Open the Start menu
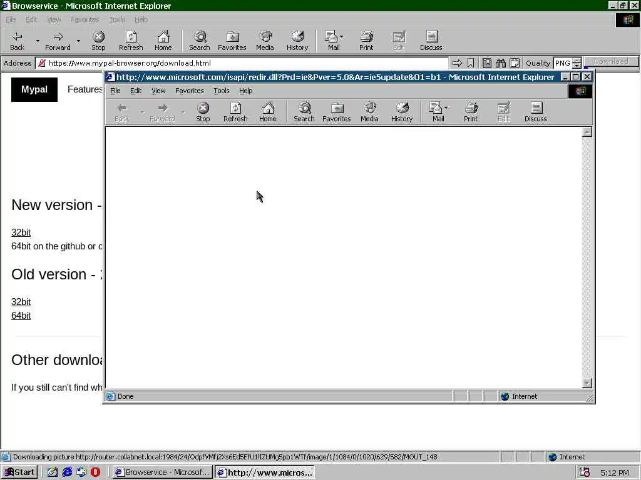This screenshot has height=480, width=641. click(19, 472)
